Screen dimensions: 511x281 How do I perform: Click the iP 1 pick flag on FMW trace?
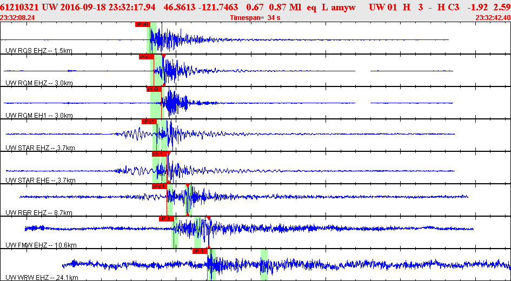166,219
